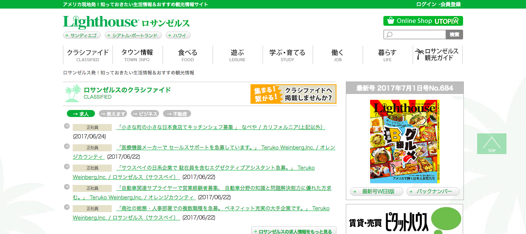This screenshot has height=234, width=526.
Task: Select the ビジネス tab
Action: [x=145, y=114]
